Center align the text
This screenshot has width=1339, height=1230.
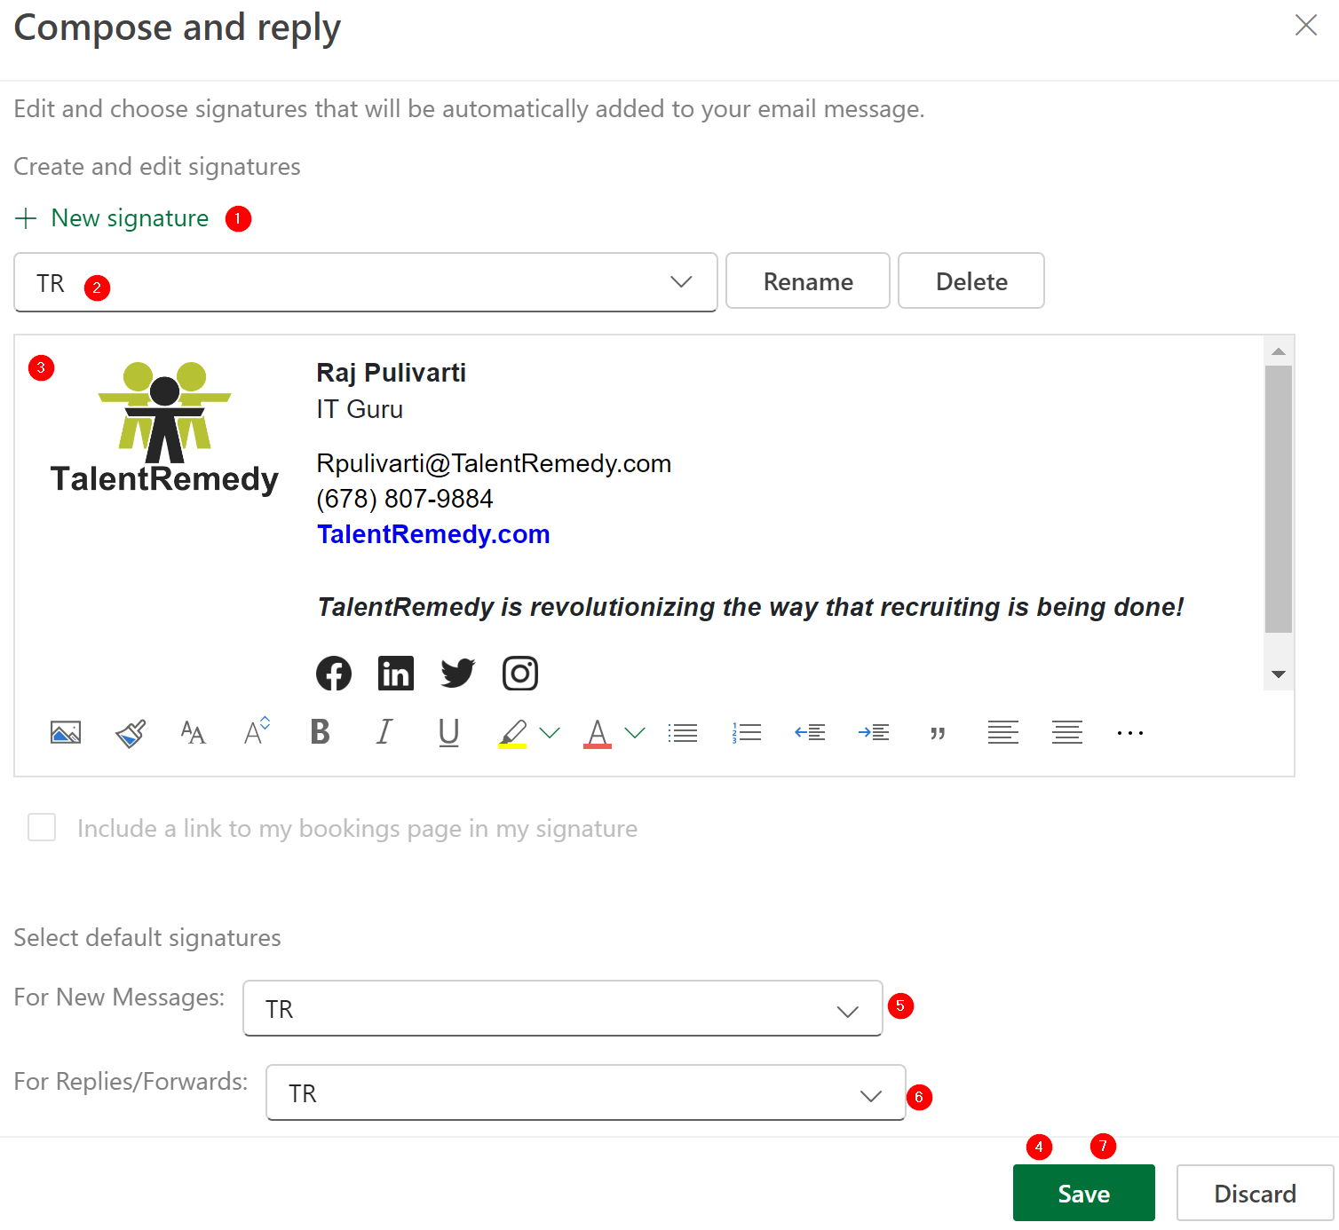1067,733
